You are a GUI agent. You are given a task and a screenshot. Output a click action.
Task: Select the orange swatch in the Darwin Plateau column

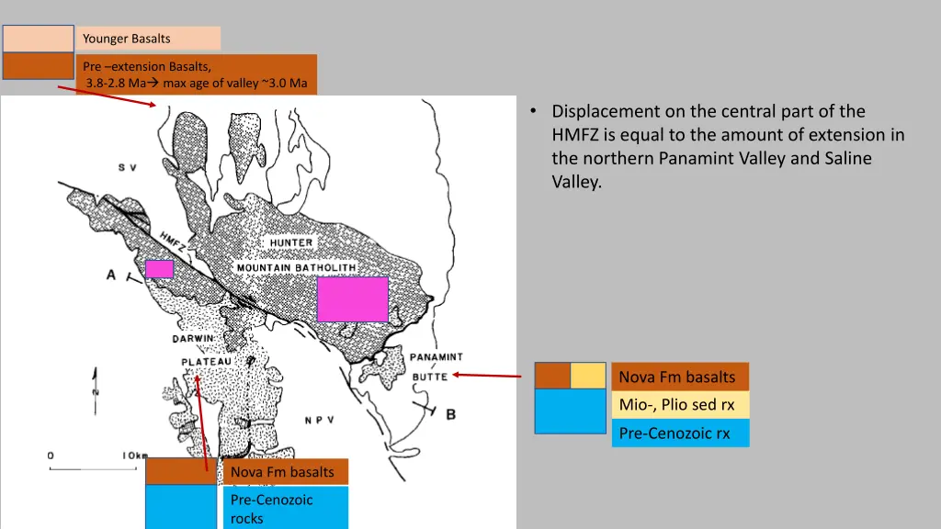(181, 471)
